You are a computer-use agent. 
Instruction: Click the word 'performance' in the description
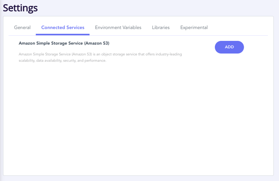click(x=95, y=61)
